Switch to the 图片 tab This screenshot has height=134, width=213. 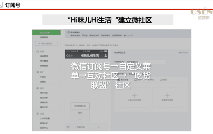[138, 80]
